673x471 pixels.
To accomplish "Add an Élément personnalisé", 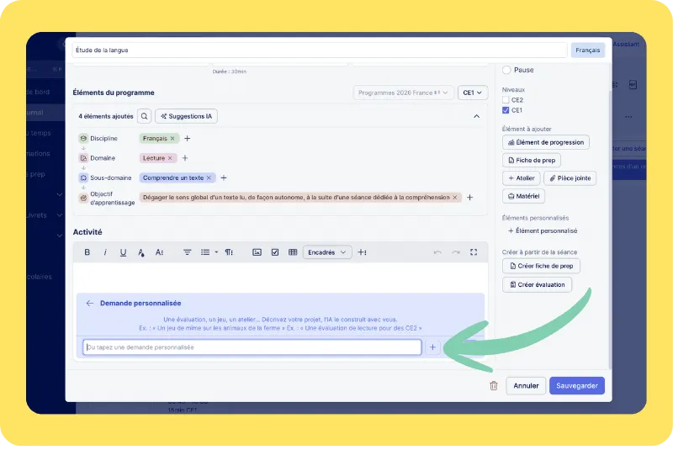I will click(x=543, y=230).
